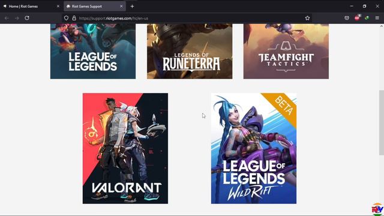Close the Home | Riot Games tab
384x216 pixels.
[58, 7]
